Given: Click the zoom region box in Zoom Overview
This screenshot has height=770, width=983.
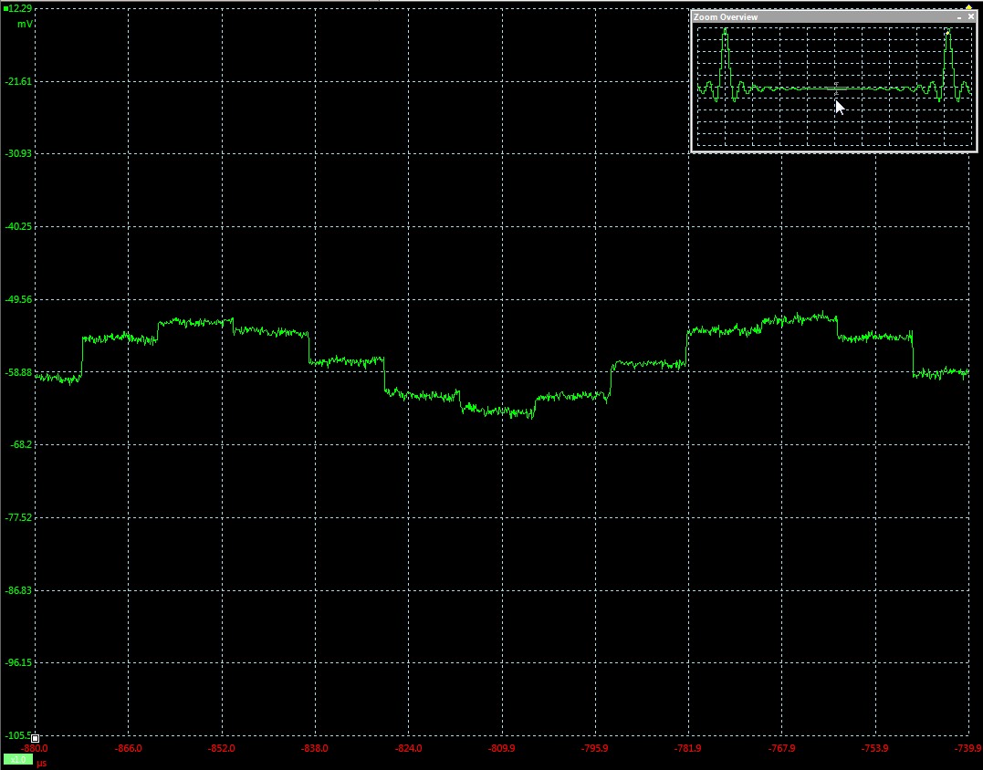Looking at the screenshot, I should [836, 89].
